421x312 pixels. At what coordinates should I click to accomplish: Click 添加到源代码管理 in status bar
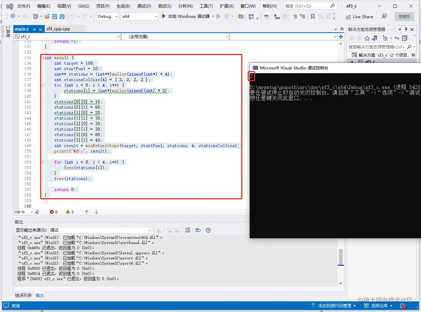pos(334,305)
